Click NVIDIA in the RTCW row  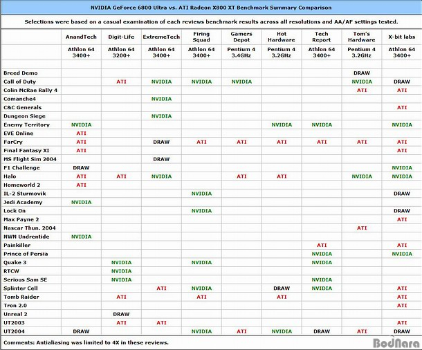coord(121,271)
